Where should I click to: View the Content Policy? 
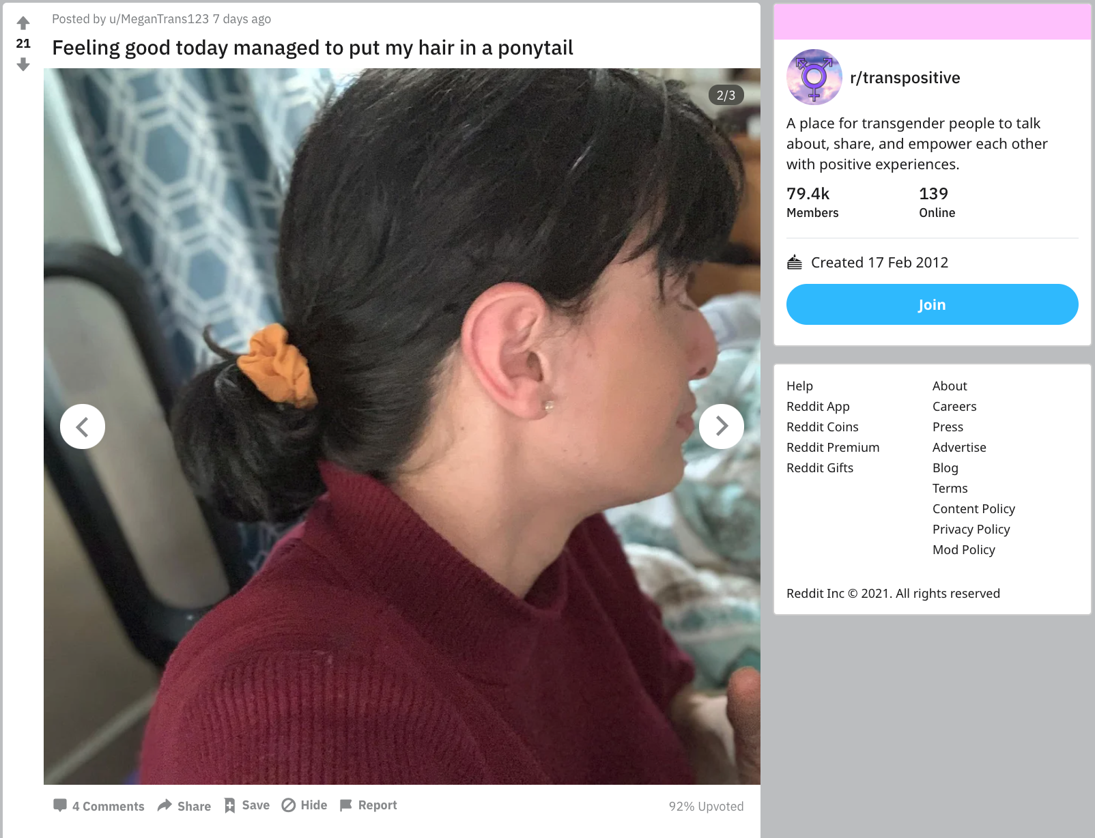(x=973, y=508)
